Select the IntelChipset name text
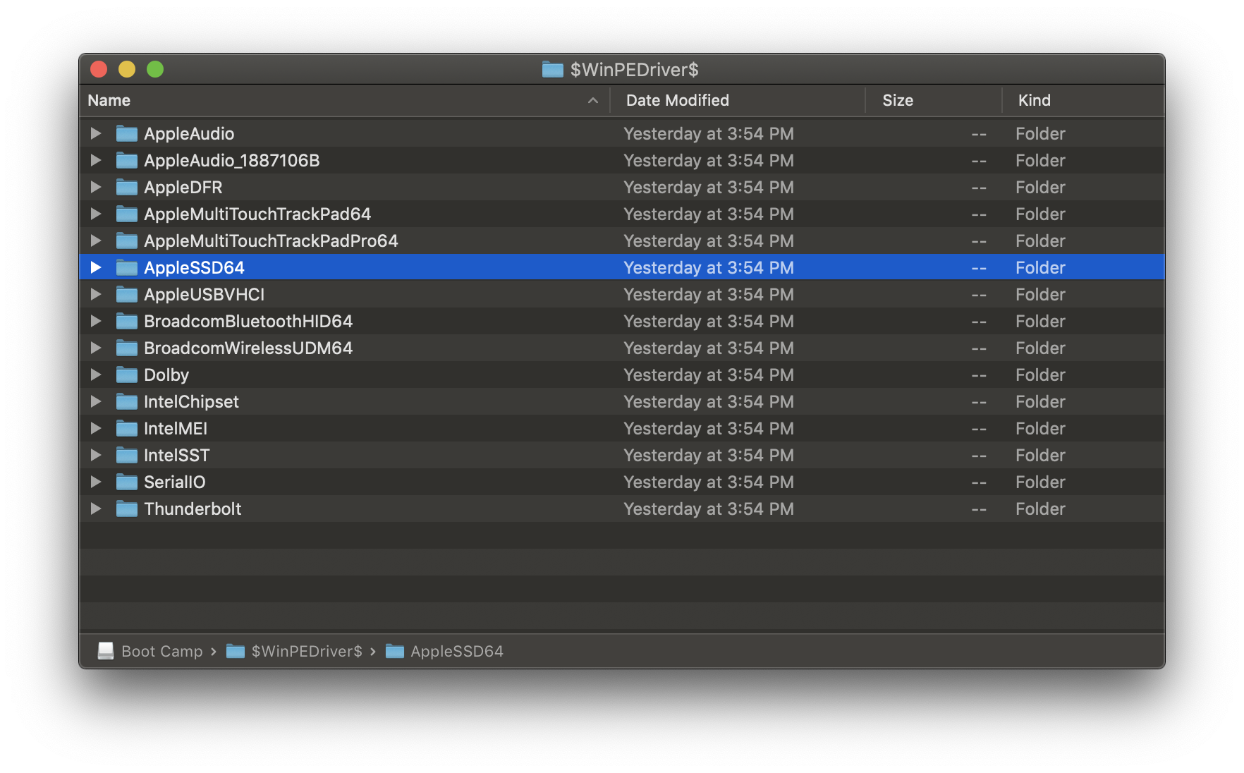 [192, 401]
